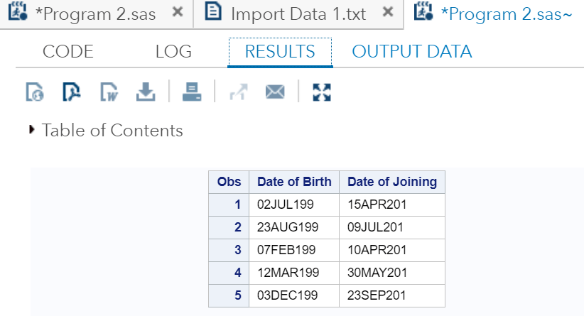Viewport: 584px width, 316px height.
Task: Click the Date of Joining column header
Action: [x=392, y=182]
